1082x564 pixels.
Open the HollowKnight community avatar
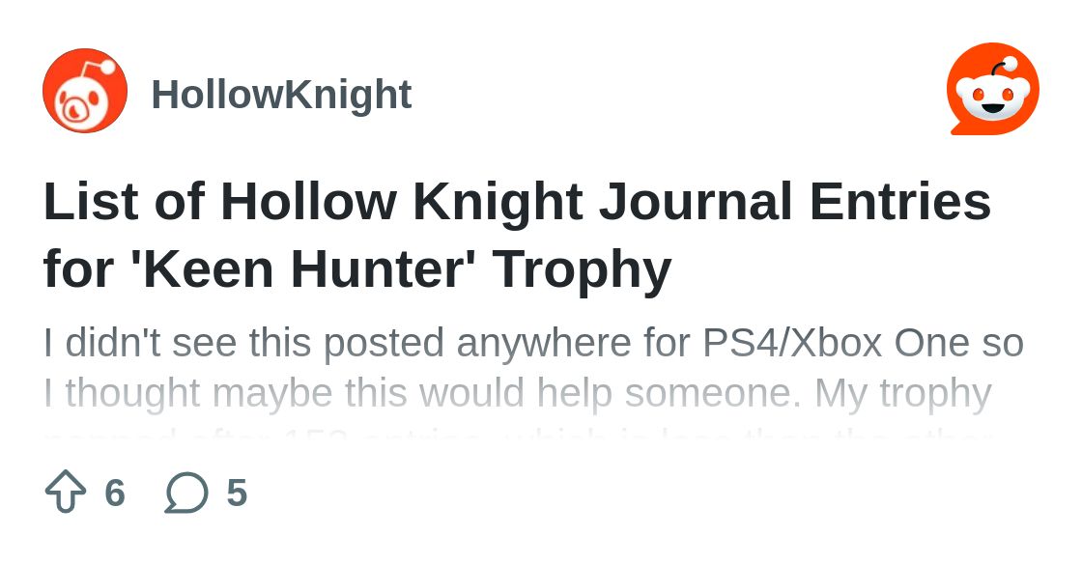tap(85, 91)
